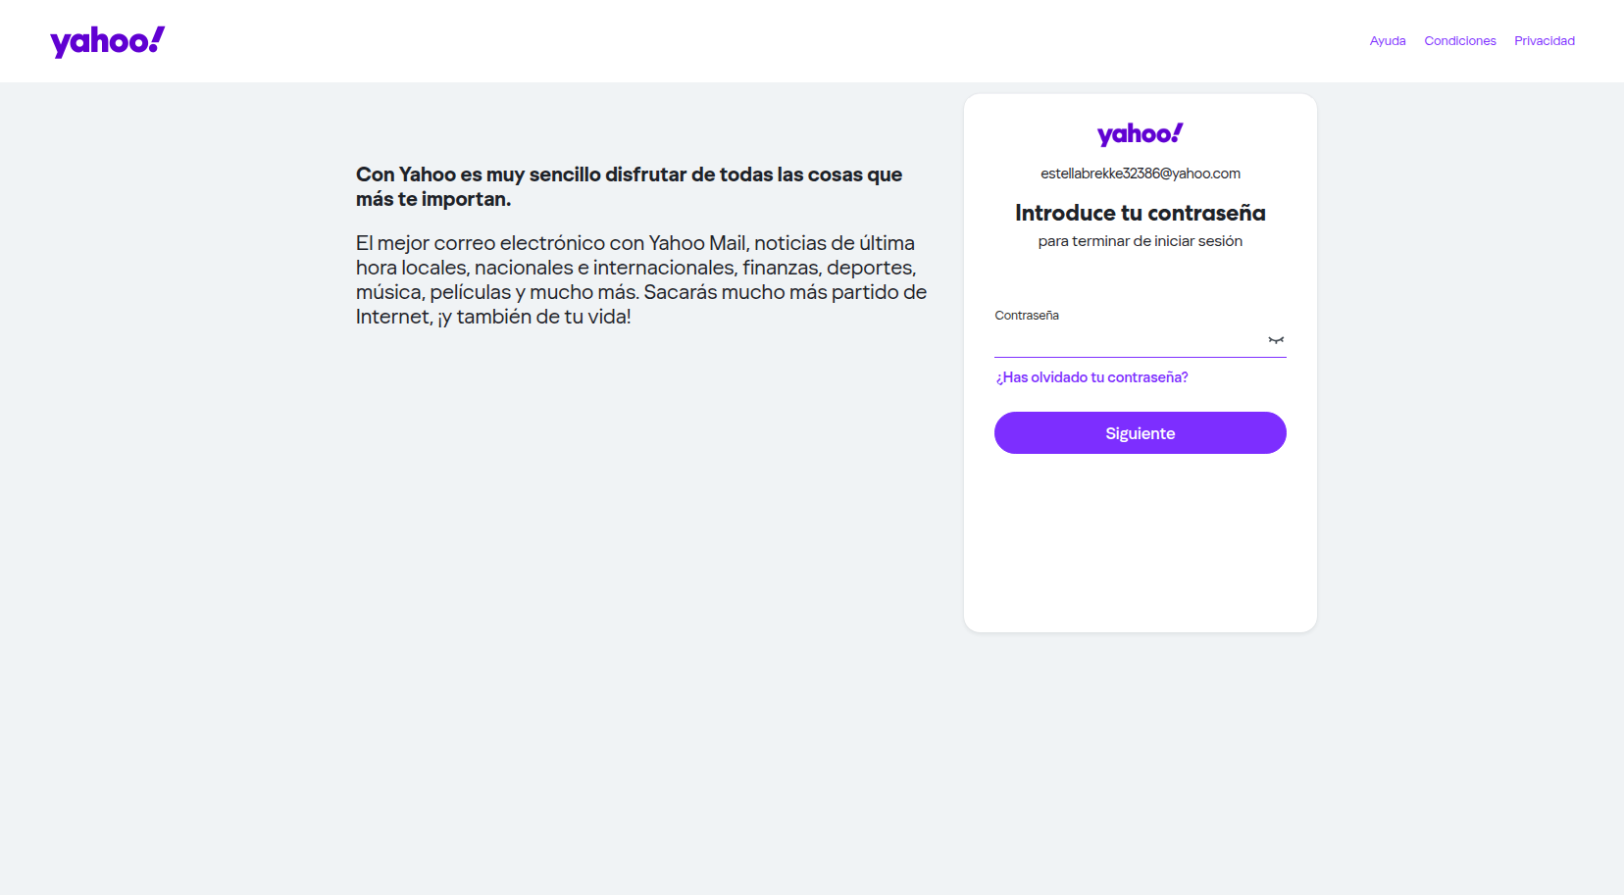Screen dimensions: 1624x895
Task: Click the Introduce tu contraseña heading
Action: coord(1141,213)
